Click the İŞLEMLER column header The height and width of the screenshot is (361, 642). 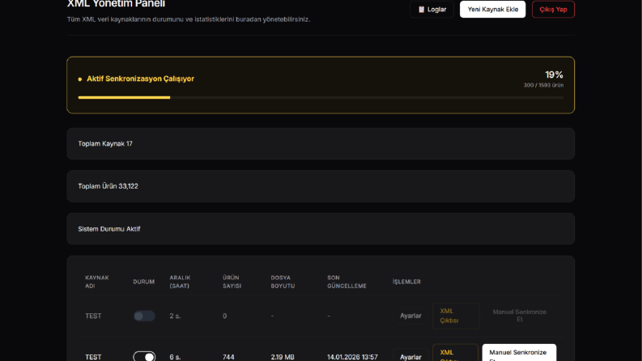click(x=406, y=282)
